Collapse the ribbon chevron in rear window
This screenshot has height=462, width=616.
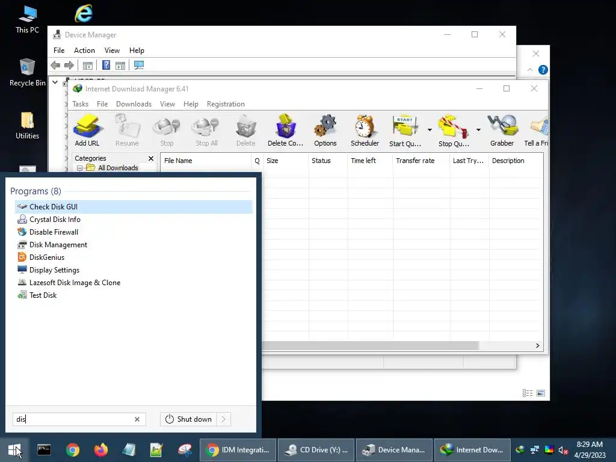pyautogui.click(x=530, y=70)
